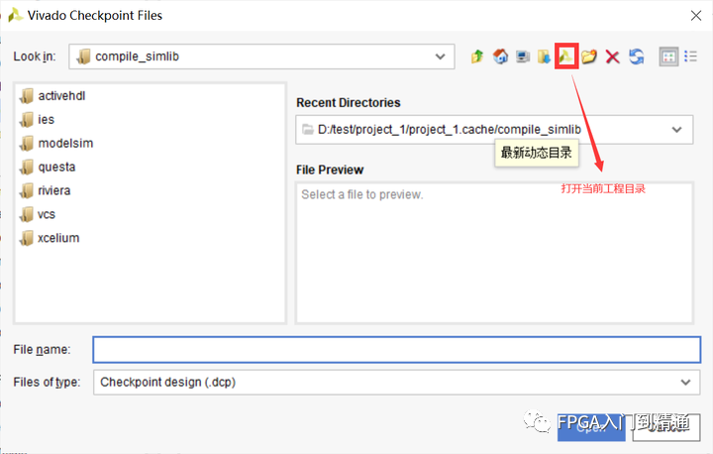This screenshot has width=713, height=454.
Task: Jump to the home directory
Action: click(x=500, y=57)
